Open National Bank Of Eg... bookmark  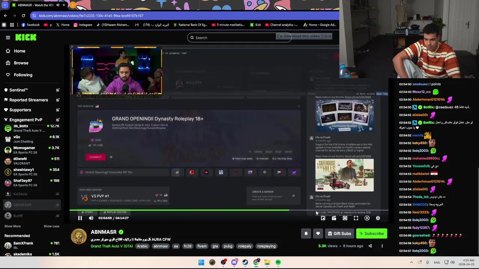pyautogui.click(x=190, y=25)
